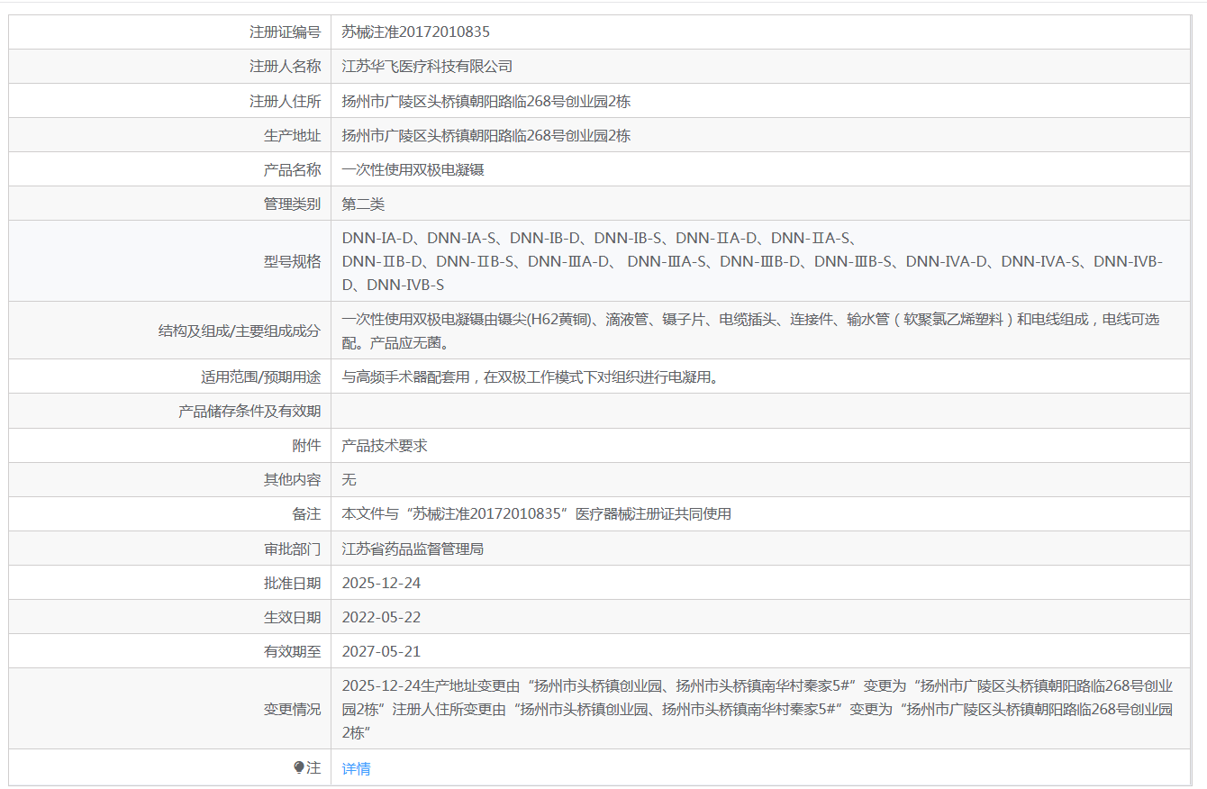Select the 变更情况 label
Screen dimensions: 1207x789
point(292,709)
